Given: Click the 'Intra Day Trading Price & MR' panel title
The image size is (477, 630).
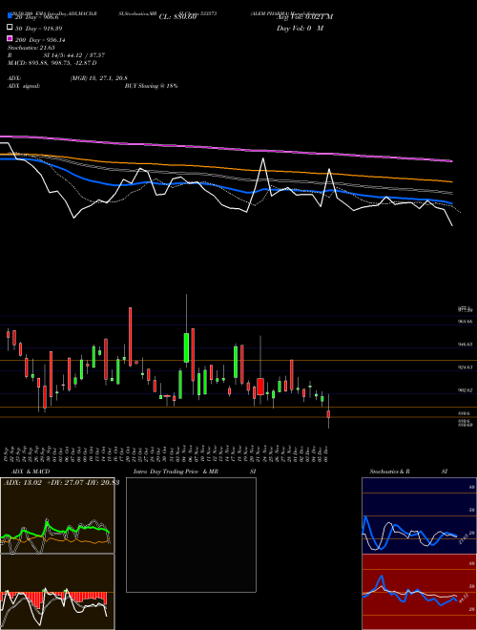Looking at the screenshot, I should [x=176, y=472].
